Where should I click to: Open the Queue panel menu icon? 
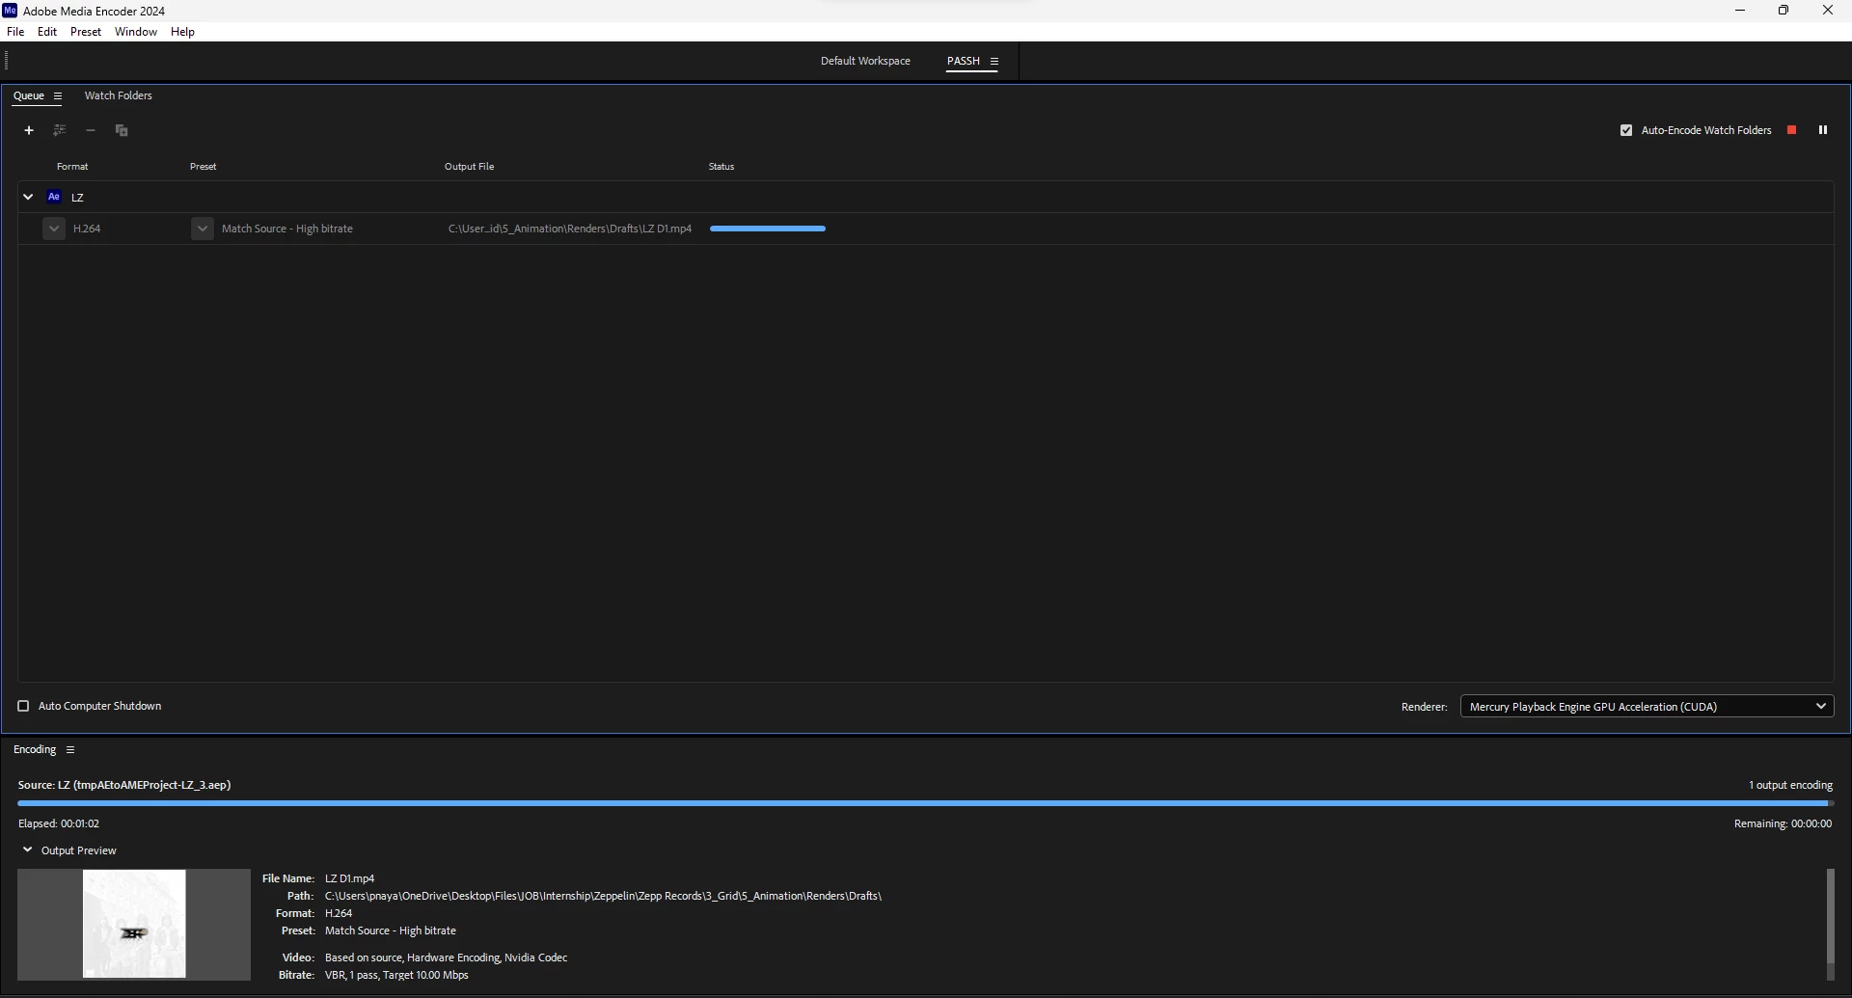58,96
